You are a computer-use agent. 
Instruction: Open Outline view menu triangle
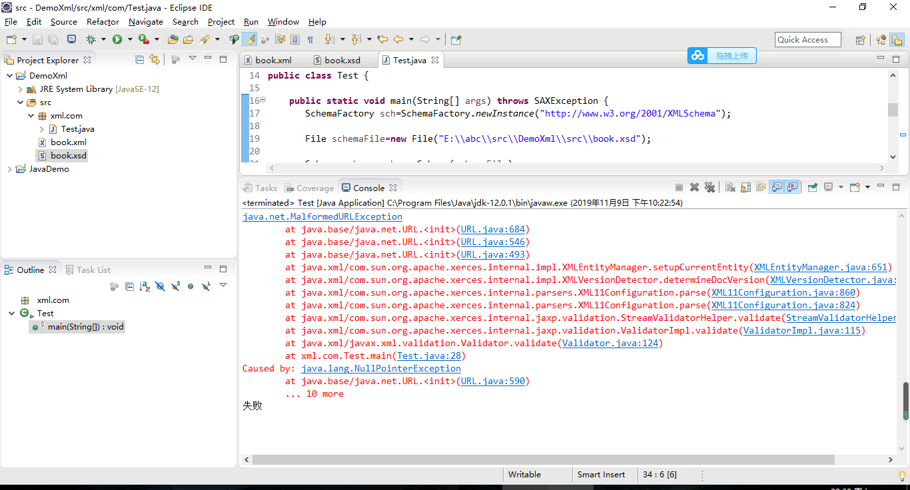(x=223, y=285)
